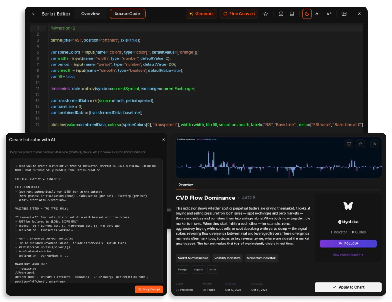392x302 pixels.
Task: Open the database icon in Script Editor toolbar
Action: (281, 14)
